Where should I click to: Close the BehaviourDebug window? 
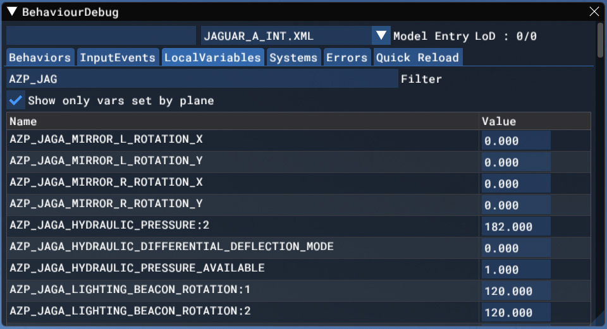click(x=594, y=12)
